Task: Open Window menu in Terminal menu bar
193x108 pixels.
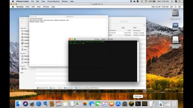Action: [46, 7]
